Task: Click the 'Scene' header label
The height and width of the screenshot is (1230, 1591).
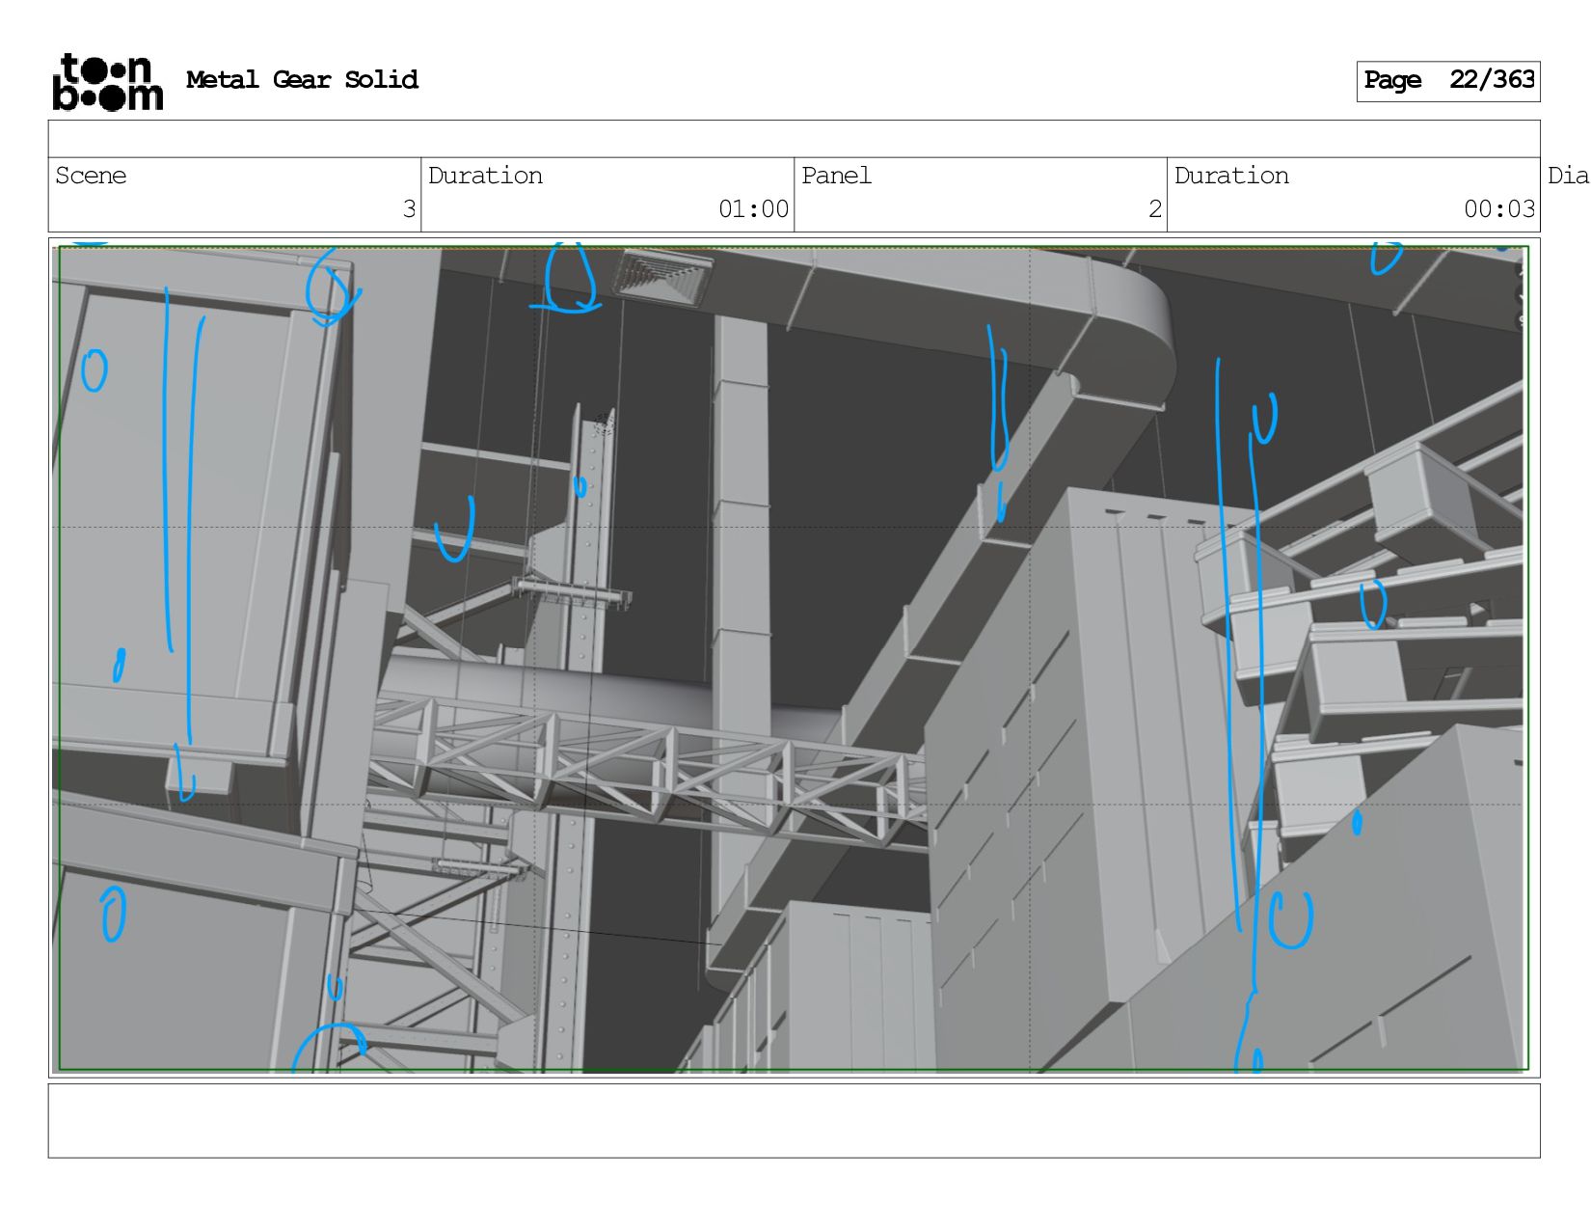Action: click(91, 176)
